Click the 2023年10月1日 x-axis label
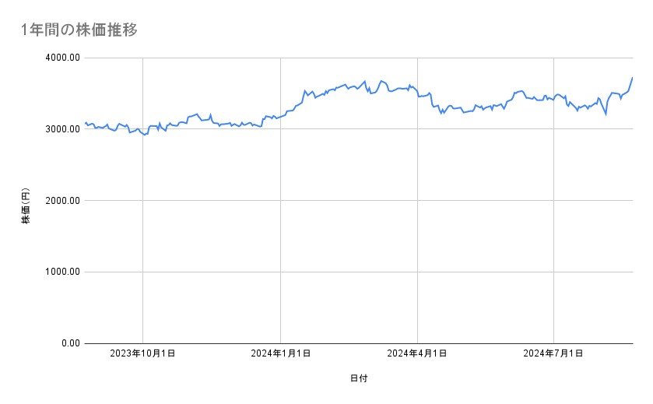The height and width of the screenshot is (404, 653). tap(142, 353)
